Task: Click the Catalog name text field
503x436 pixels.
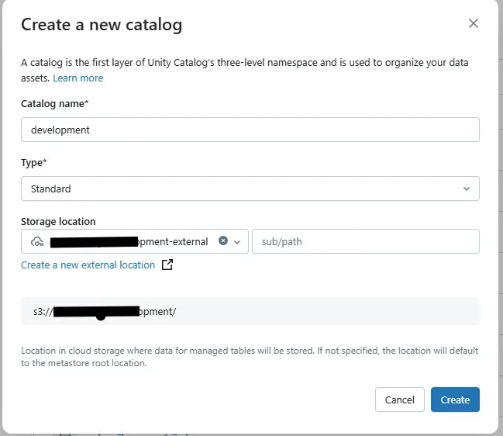Action: tap(250, 130)
